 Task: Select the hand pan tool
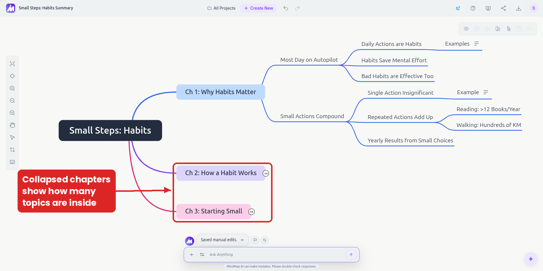point(12,125)
